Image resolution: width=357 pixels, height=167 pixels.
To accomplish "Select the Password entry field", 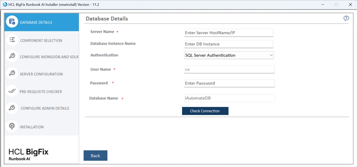I will coord(229,83).
